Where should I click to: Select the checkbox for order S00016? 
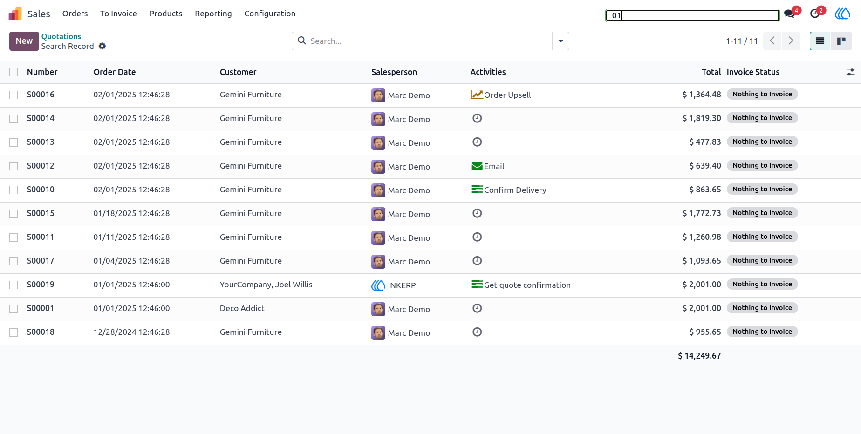14,95
